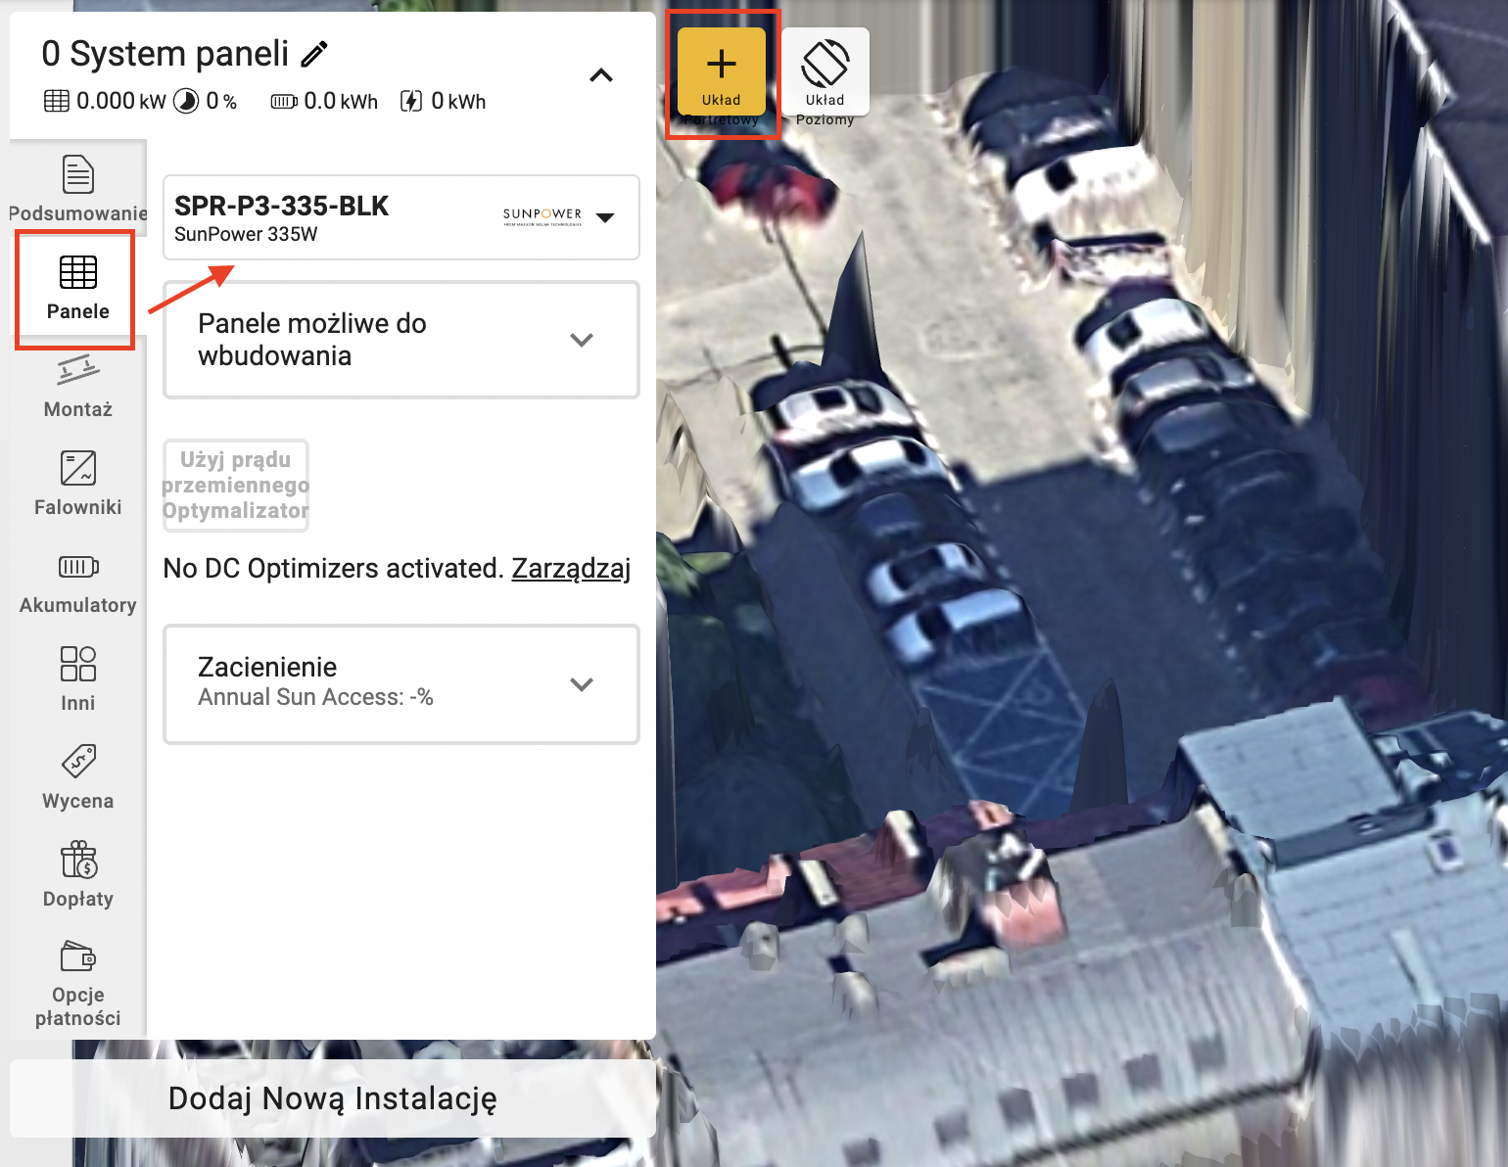Open the Montaż mounting section
The width and height of the screenshot is (1508, 1167).
pyautogui.click(x=78, y=387)
